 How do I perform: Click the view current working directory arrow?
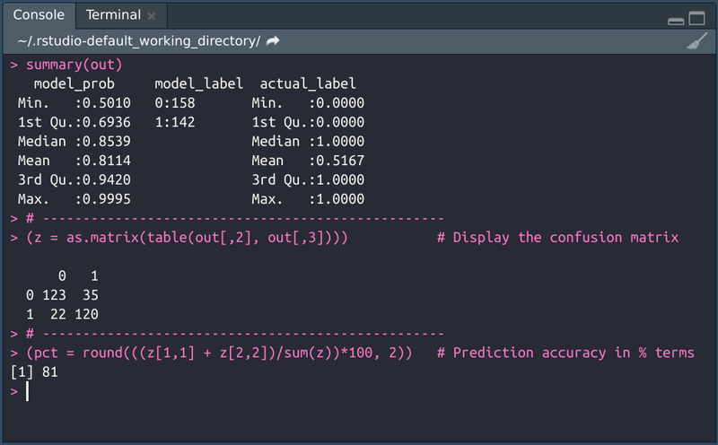273,41
